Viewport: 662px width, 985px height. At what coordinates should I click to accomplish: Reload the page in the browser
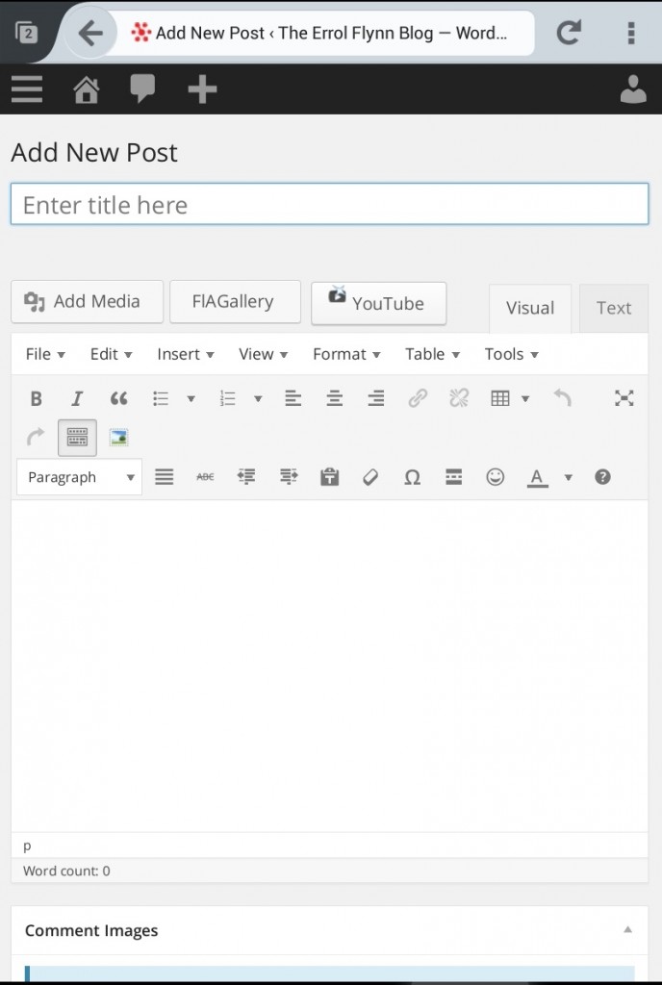[x=569, y=33]
